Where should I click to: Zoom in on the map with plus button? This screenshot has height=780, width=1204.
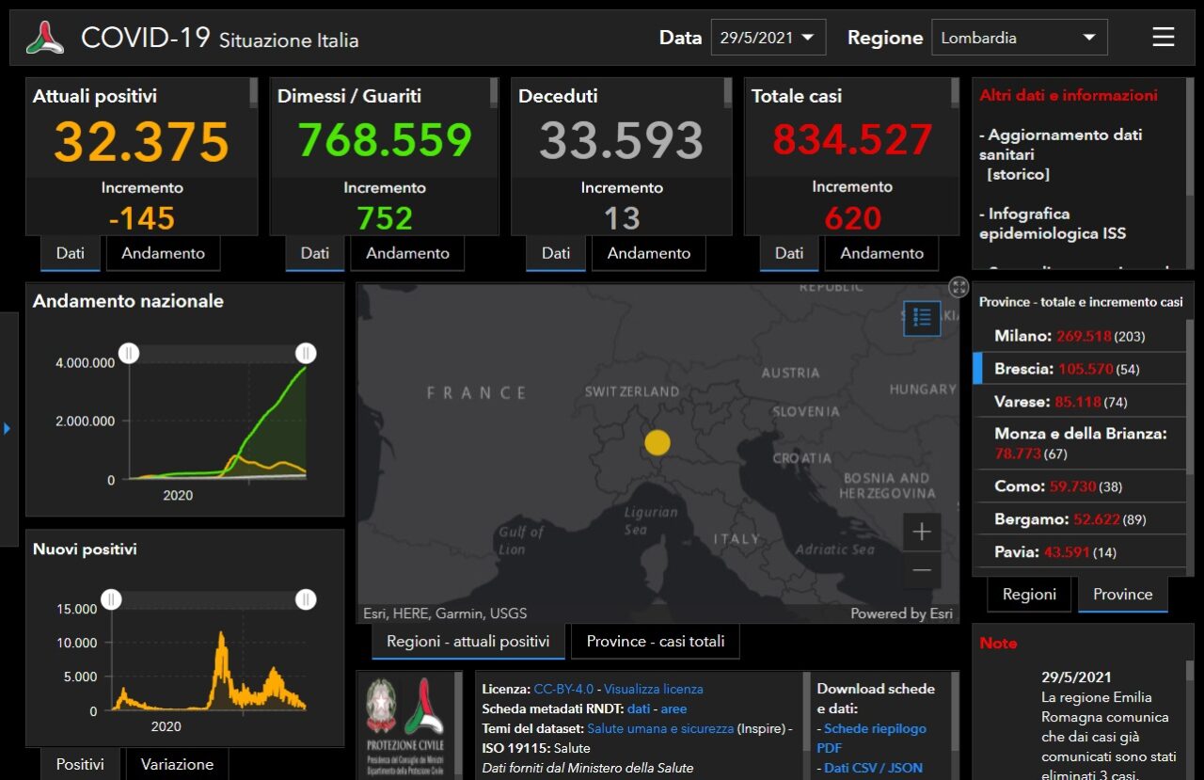[921, 532]
